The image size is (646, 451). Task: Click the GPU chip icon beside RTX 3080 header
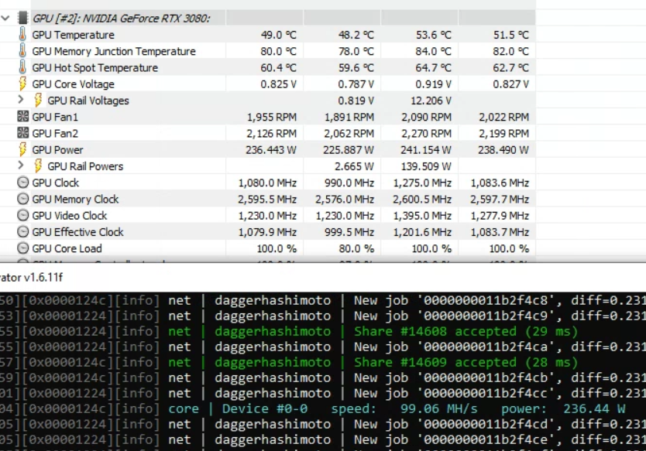coord(22,18)
